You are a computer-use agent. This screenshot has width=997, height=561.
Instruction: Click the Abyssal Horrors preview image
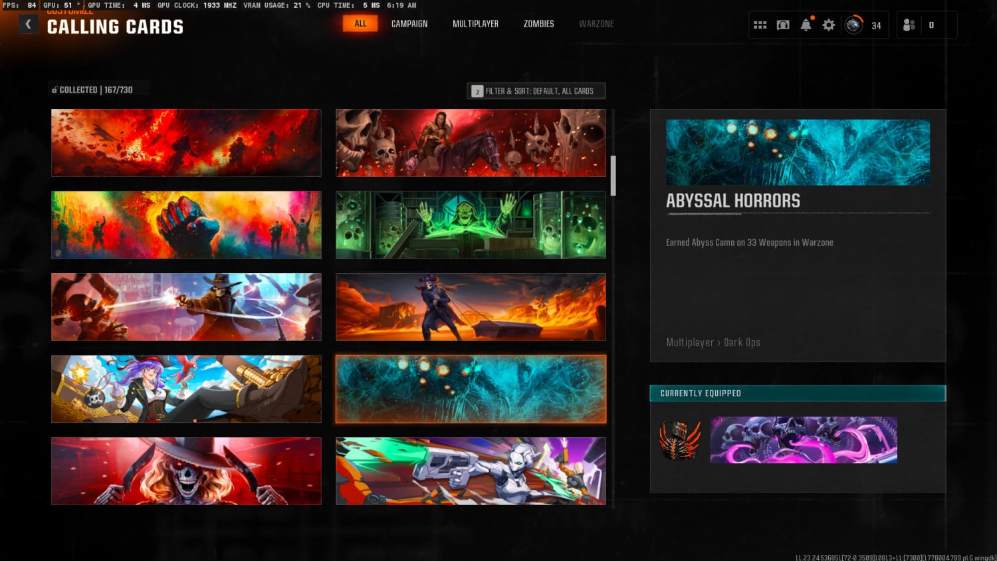(798, 152)
